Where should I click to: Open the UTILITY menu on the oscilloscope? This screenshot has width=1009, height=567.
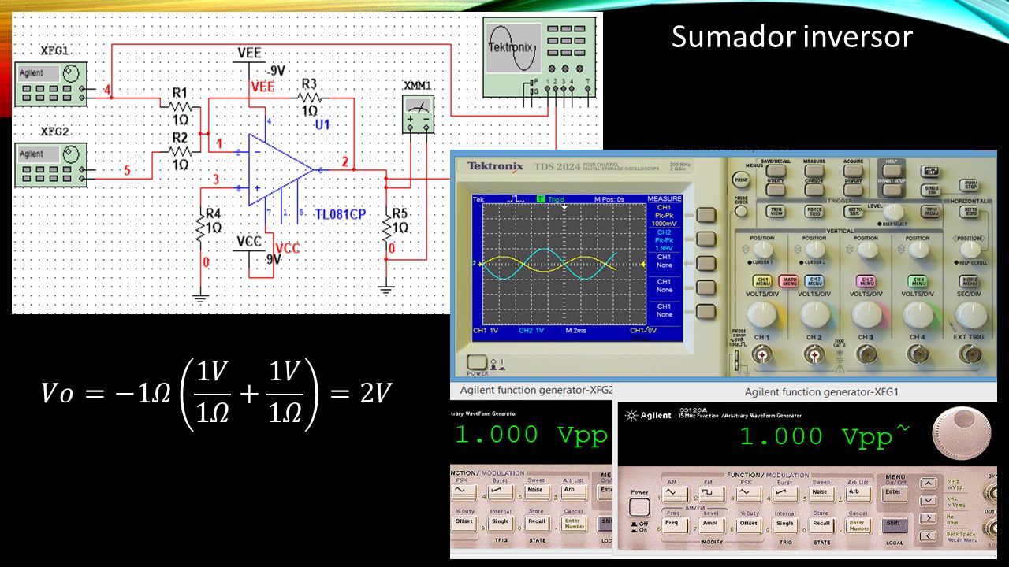pos(776,190)
